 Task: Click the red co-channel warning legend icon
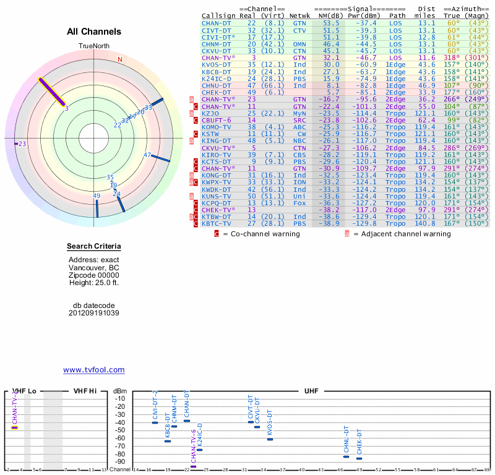[x=217, y=234]
